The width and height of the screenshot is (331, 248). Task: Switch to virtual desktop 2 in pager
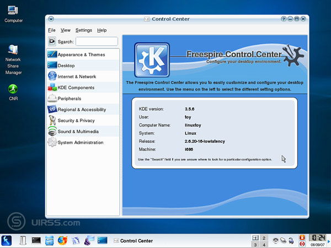coord(264,238)
